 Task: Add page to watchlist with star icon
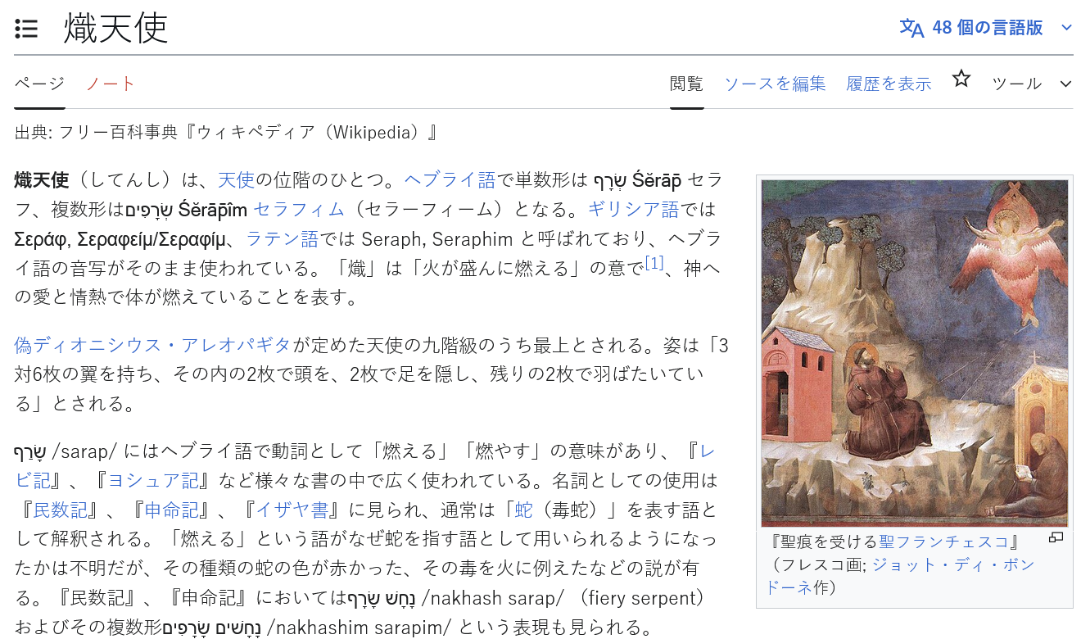tap(961, 79)
